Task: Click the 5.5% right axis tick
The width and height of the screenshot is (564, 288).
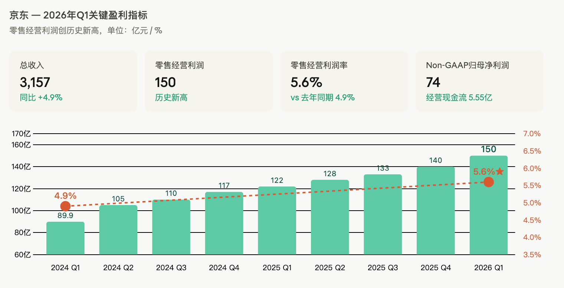Action: tap(532, 185)
